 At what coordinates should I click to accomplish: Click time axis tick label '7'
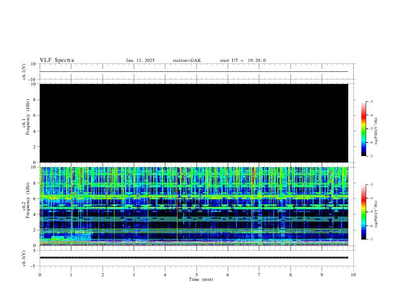(259, 275)
